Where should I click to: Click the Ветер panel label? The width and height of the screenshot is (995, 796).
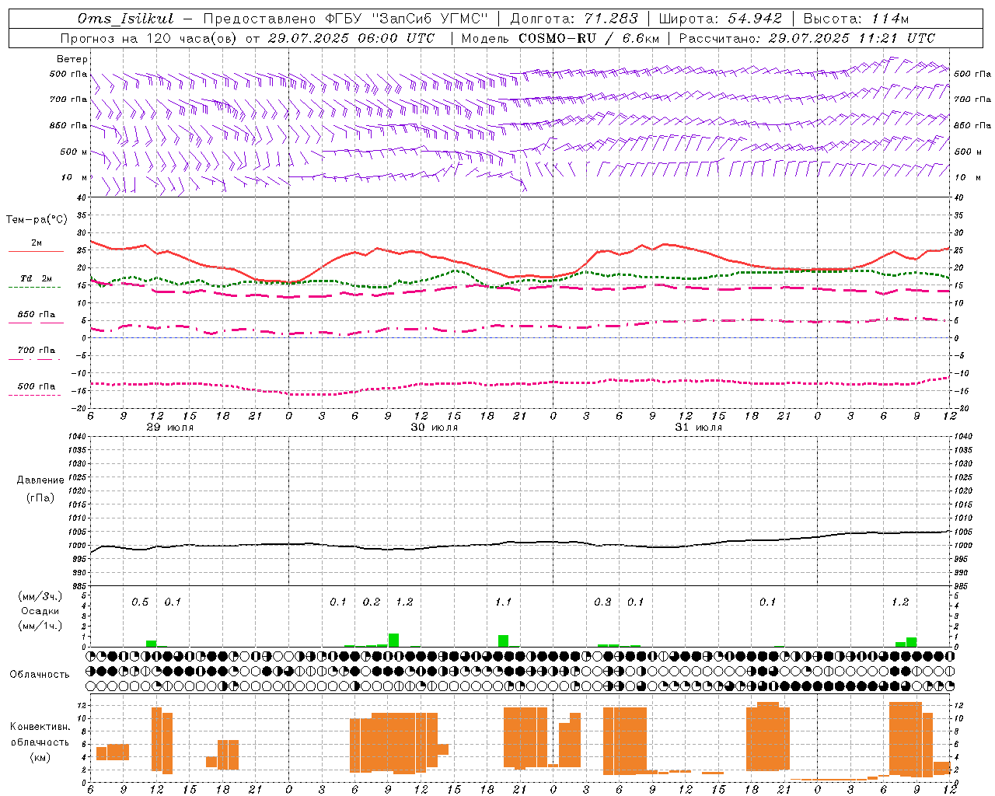(x=72, y=59)
